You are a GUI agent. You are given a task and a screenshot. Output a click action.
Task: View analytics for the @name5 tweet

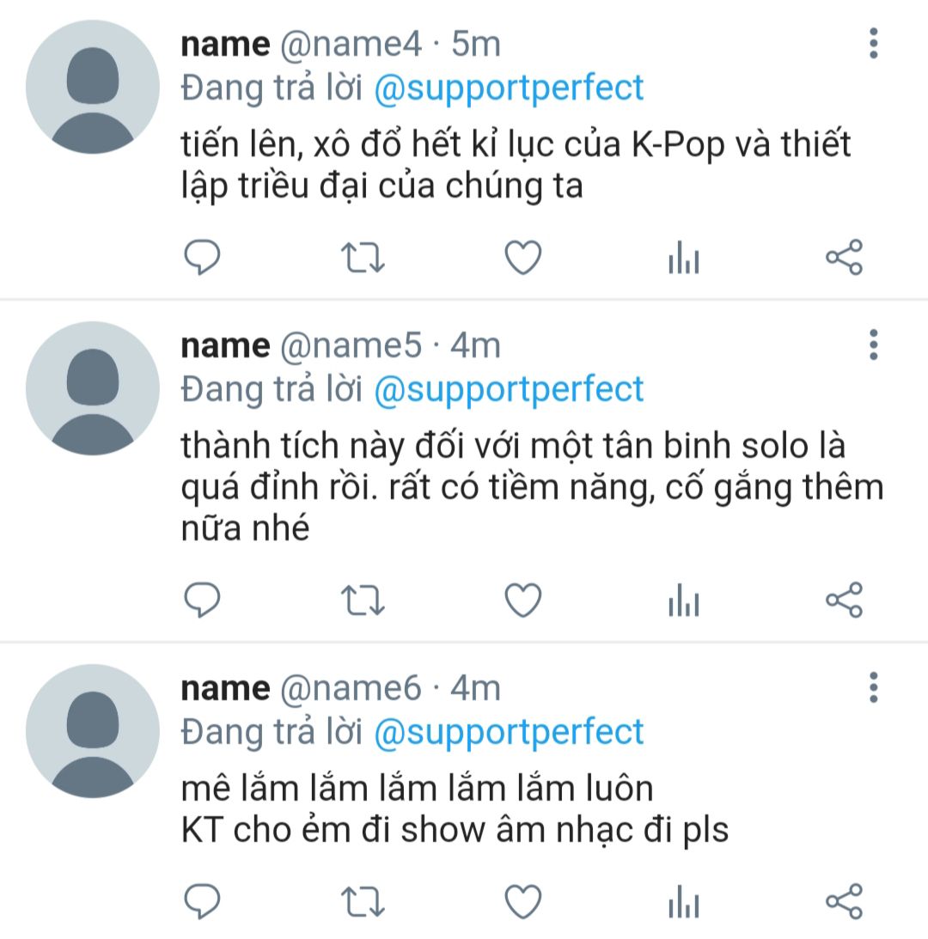pos(684,600)
